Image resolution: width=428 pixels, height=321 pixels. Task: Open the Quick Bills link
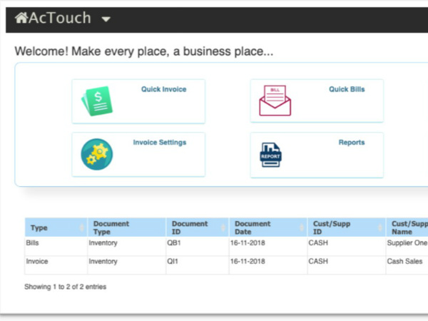tap(347, 90)
